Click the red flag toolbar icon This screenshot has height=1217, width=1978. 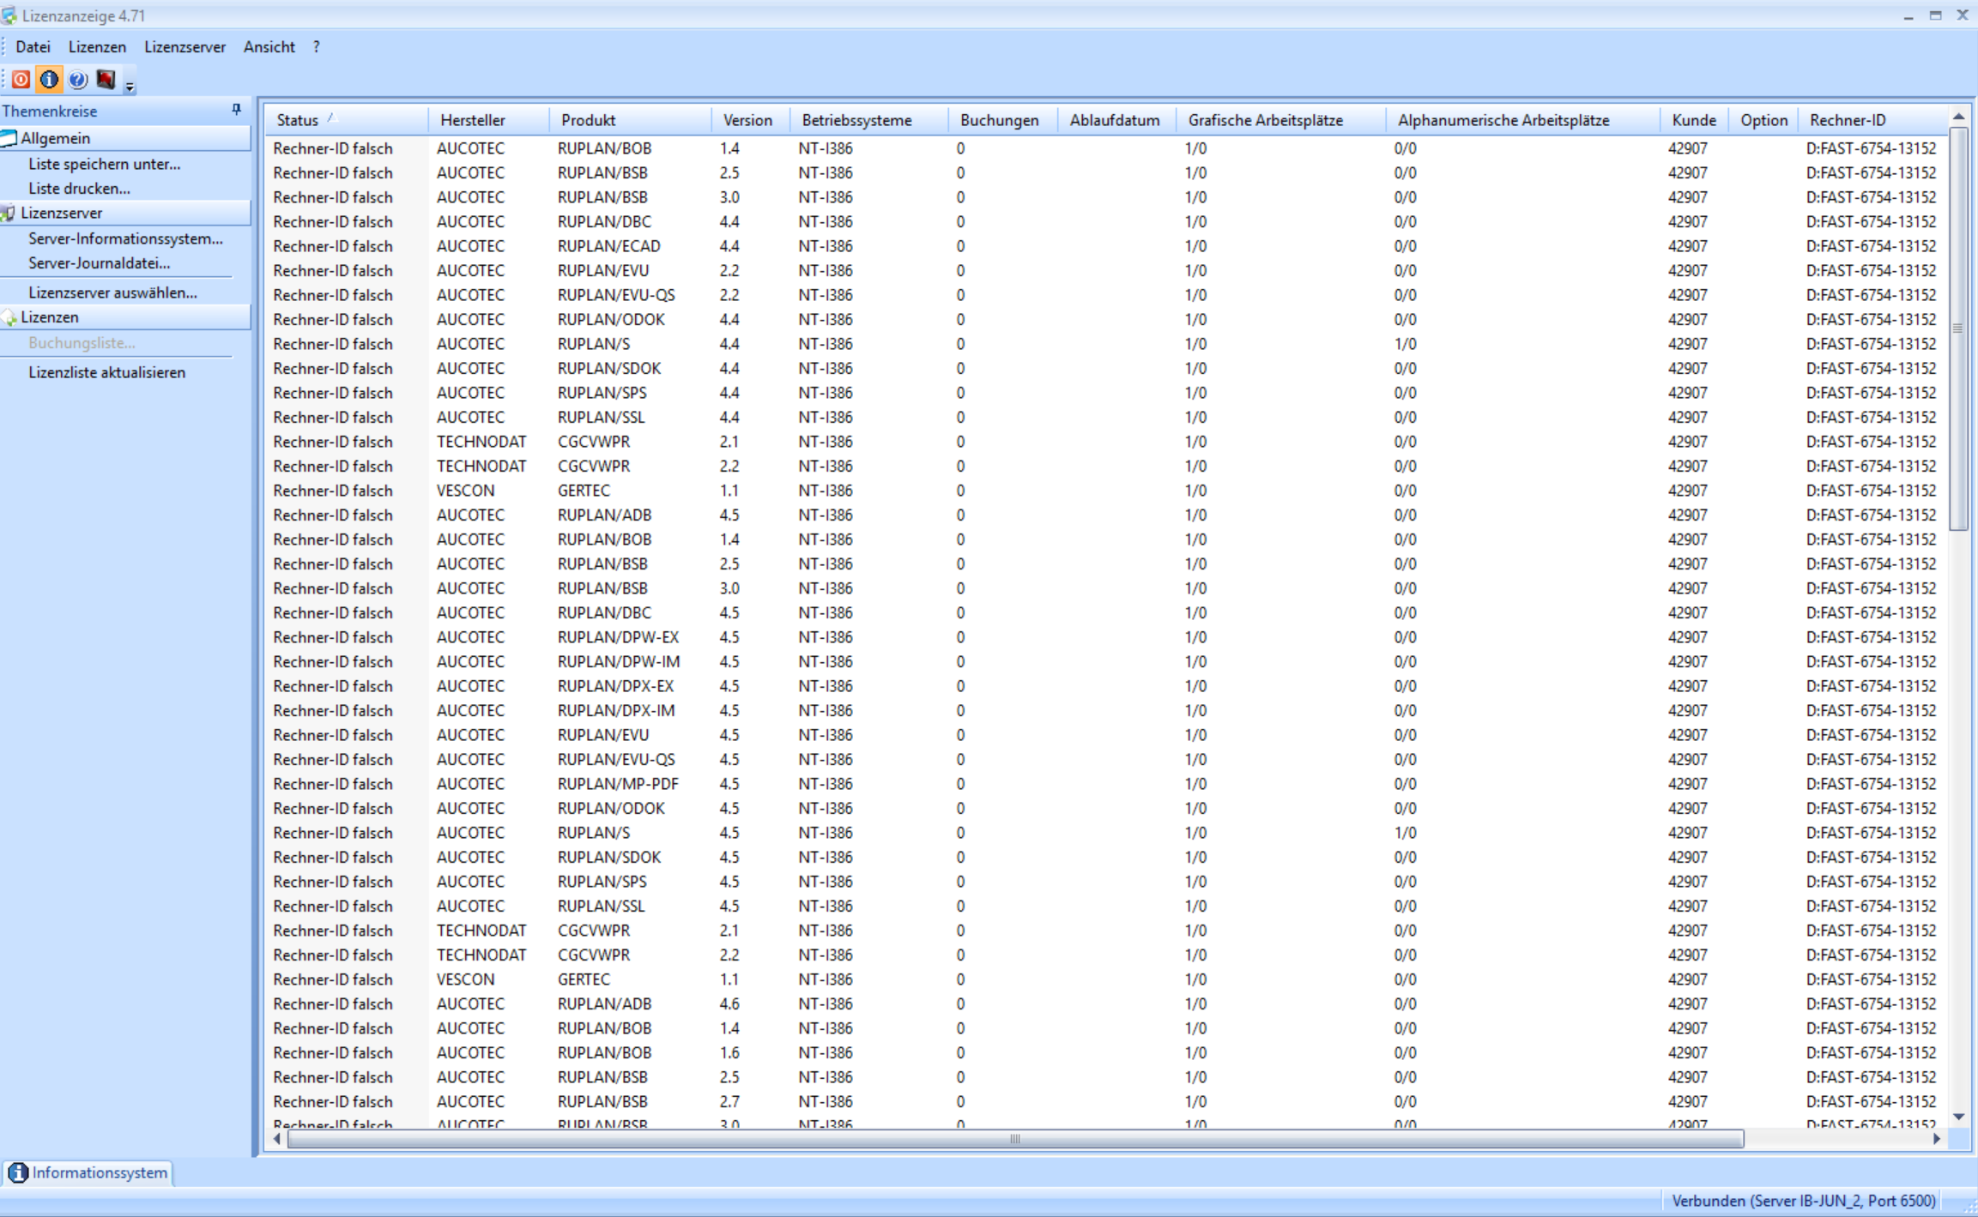pos(106,80)
